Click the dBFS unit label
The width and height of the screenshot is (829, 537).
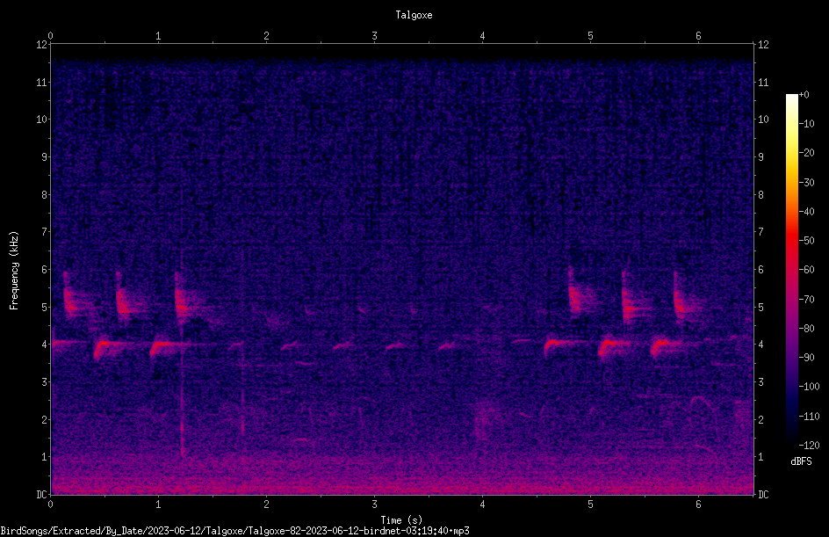tap(801, 461)
